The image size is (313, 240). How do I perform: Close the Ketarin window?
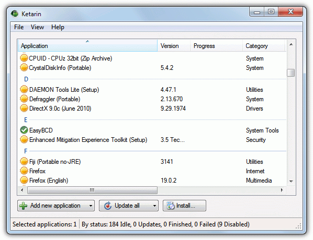[290, 12]
